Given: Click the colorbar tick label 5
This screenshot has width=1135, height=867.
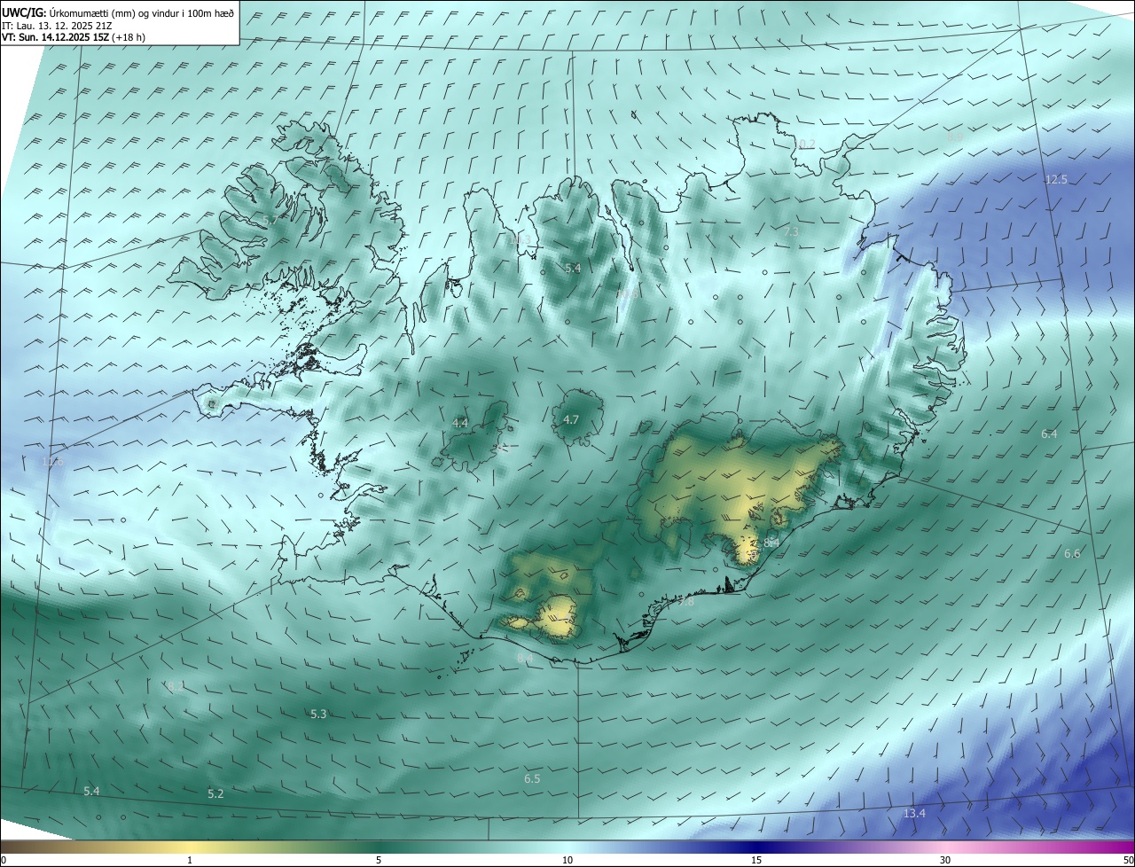Looking at the screenshot, I should click(379, 860).
